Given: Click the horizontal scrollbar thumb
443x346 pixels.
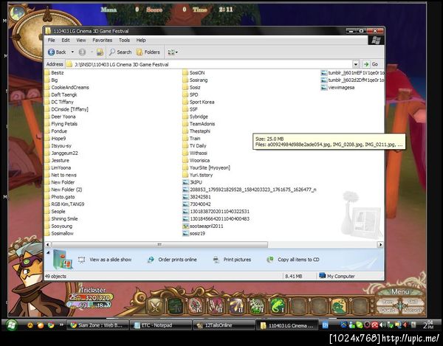Looking at the screenshot, I should [159, 244].
